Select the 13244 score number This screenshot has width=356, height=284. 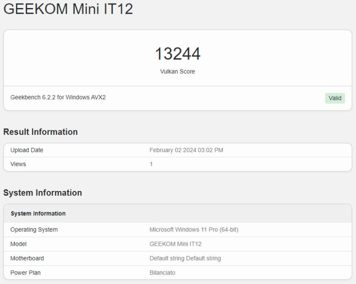point(178,54)
